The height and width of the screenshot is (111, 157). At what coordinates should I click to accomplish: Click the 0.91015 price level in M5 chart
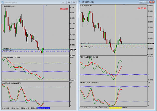tap(151, 17)
